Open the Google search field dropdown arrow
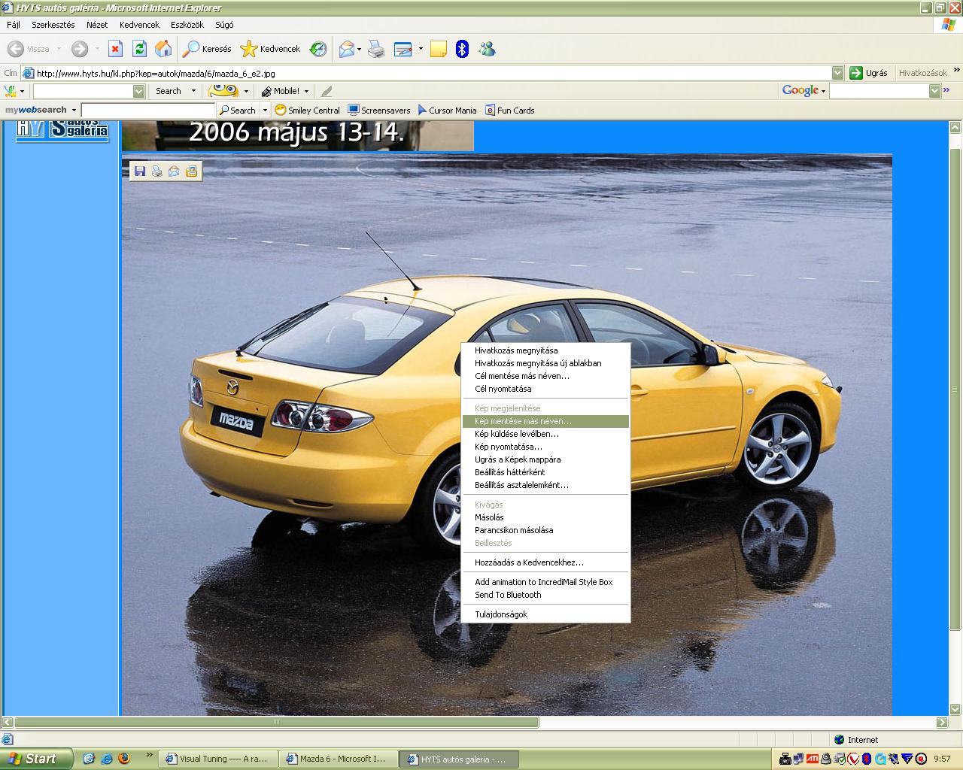Image resolution: width=963 pixels, height=770 pixels. pyautogui.click(x=935, y=91)
